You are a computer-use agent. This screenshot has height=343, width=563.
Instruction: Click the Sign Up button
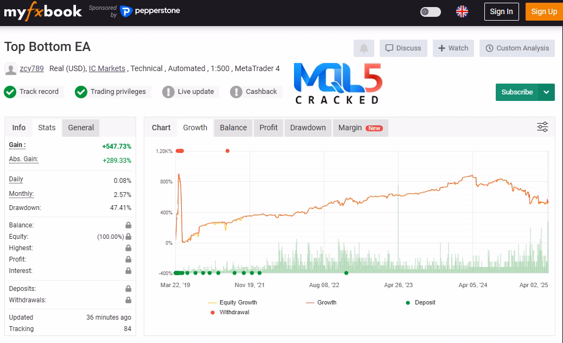point(544,11)
